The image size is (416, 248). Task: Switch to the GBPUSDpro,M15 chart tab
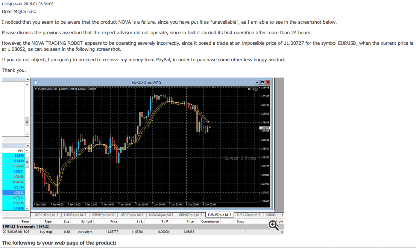pyautogui.click(x=190, y=215)
